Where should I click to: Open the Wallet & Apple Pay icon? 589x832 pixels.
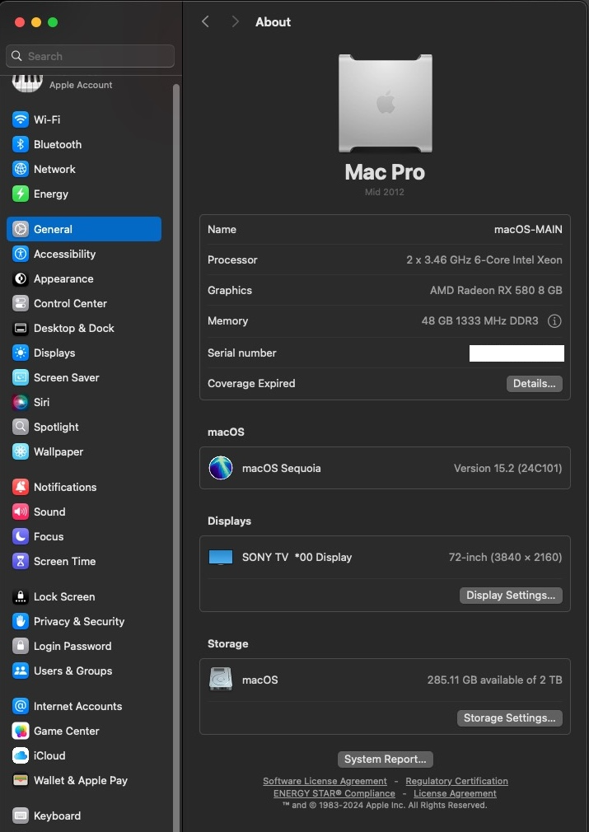point(20,781)
